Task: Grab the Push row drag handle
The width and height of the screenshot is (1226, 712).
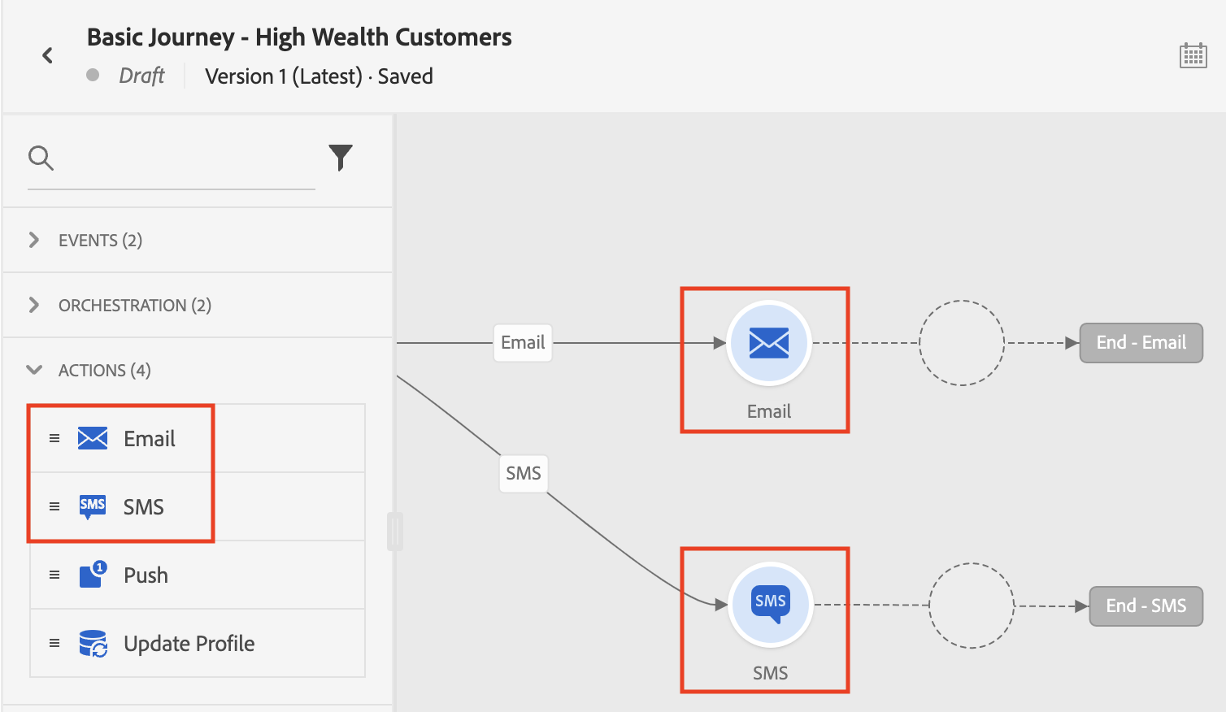Action: point(54,575)
